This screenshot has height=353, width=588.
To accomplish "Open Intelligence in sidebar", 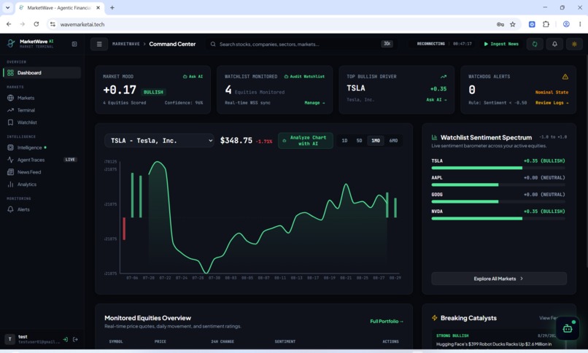I will point(42,147).
